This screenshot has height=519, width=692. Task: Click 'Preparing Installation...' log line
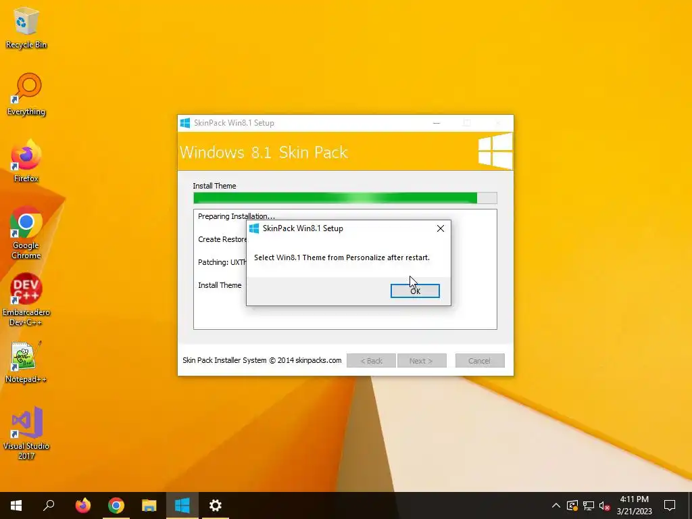tap(237, 216)
